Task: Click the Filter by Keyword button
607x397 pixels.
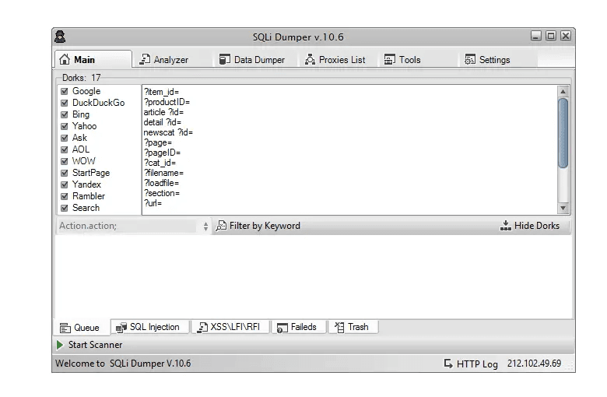Action: (x=258, y=226)
